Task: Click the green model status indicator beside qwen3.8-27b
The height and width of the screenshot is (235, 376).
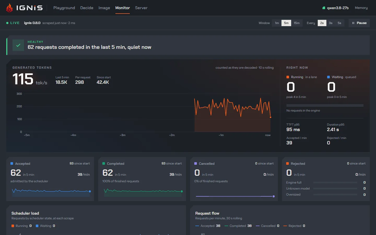Action: pos(324,8)
